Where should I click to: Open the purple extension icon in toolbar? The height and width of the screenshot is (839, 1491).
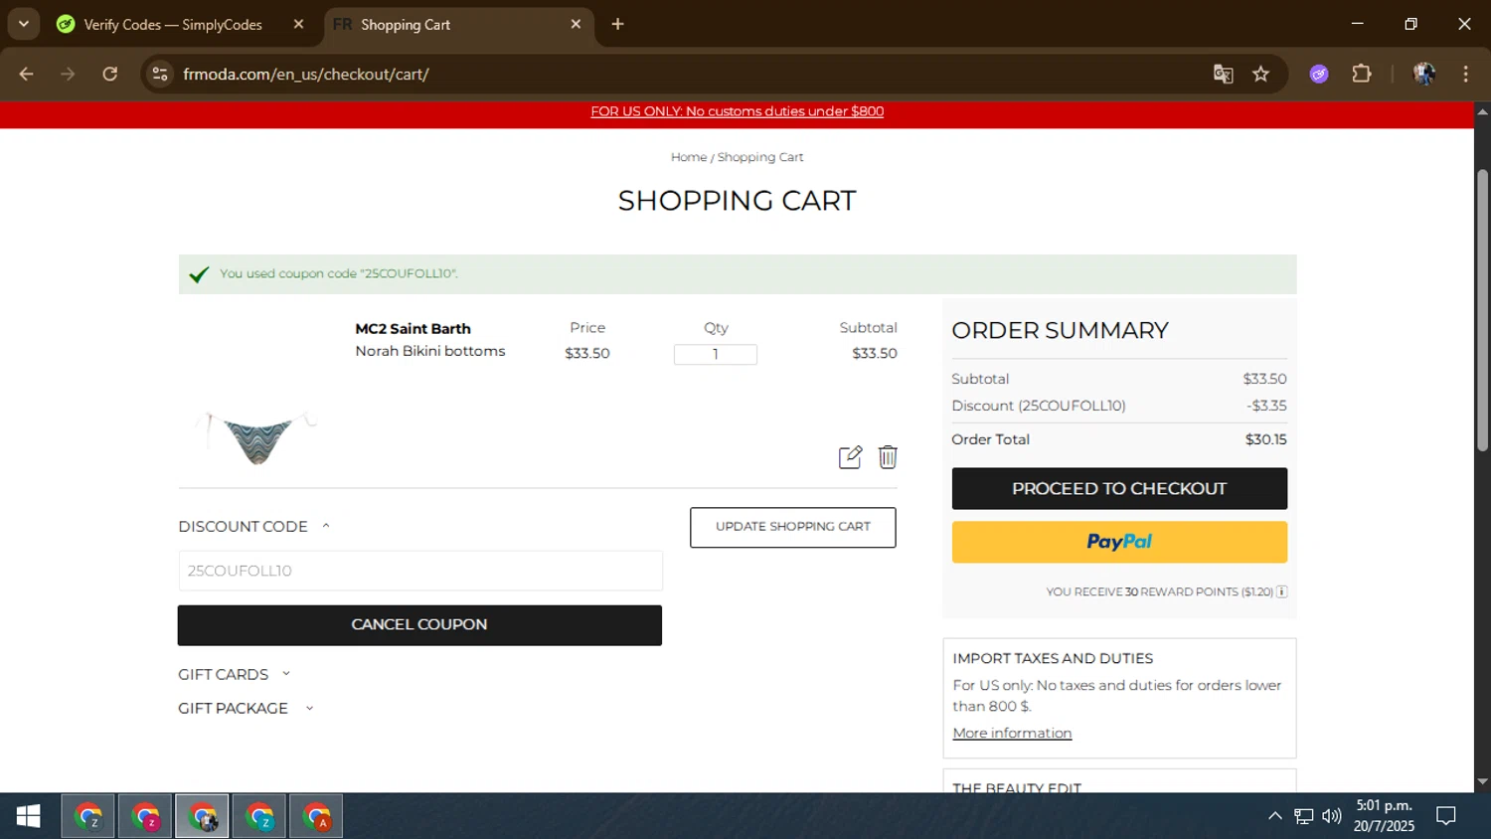1319,75
